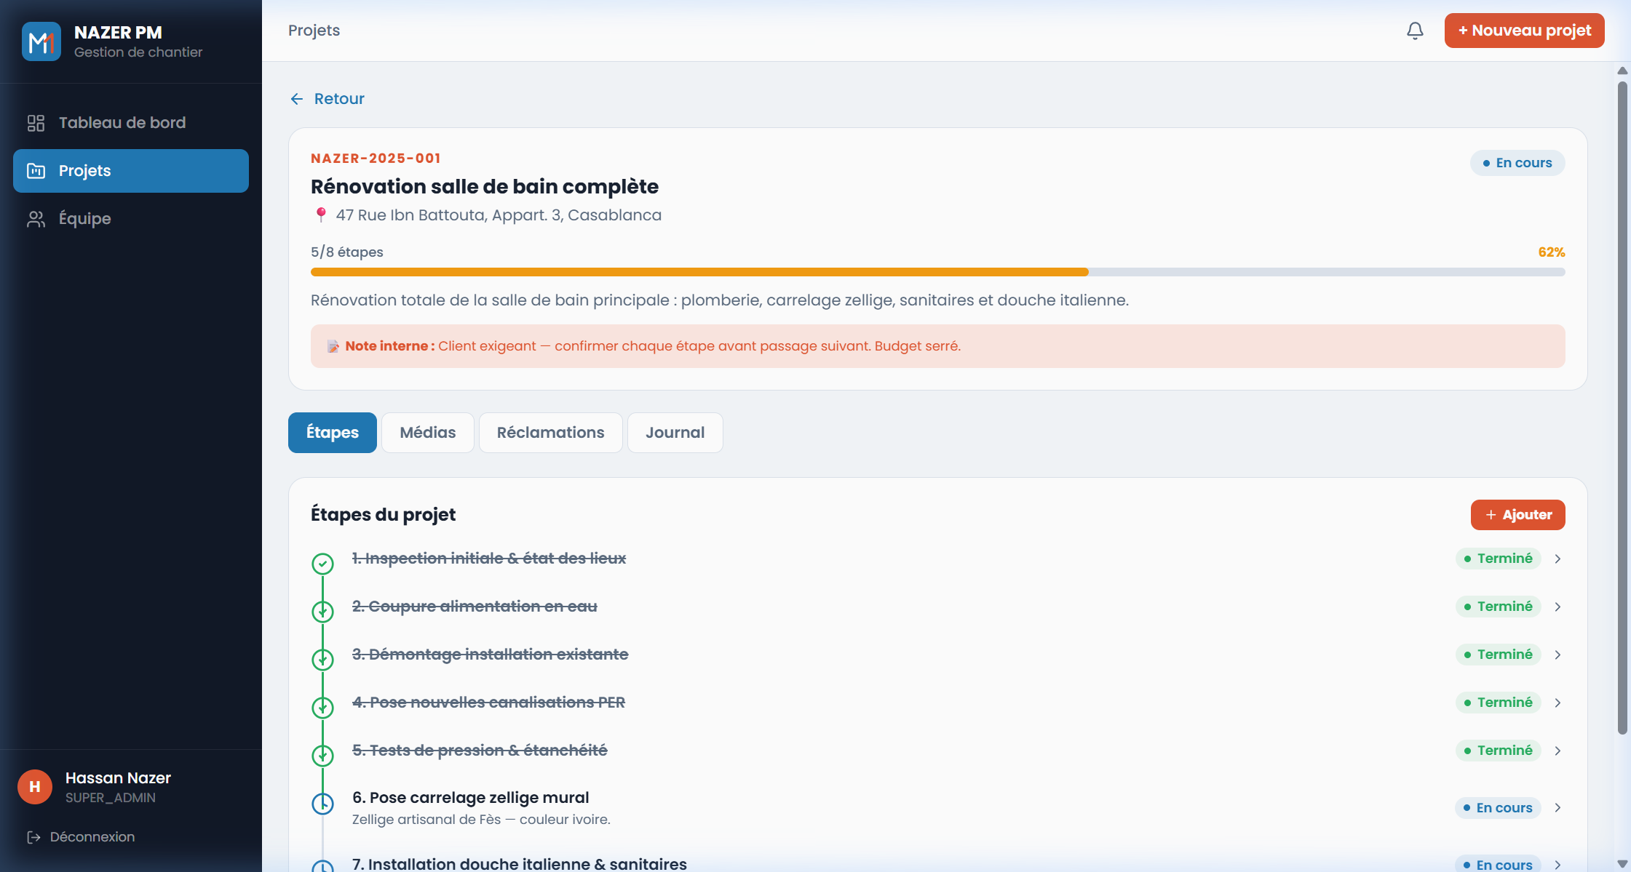Click 'Zellige artisanal de Fès' step description
Viewport: 1631px width, 872px height.
coord(481,820)
